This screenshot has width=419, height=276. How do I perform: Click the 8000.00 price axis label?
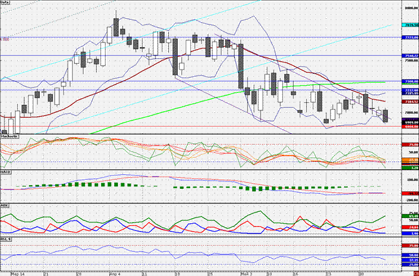411,8
